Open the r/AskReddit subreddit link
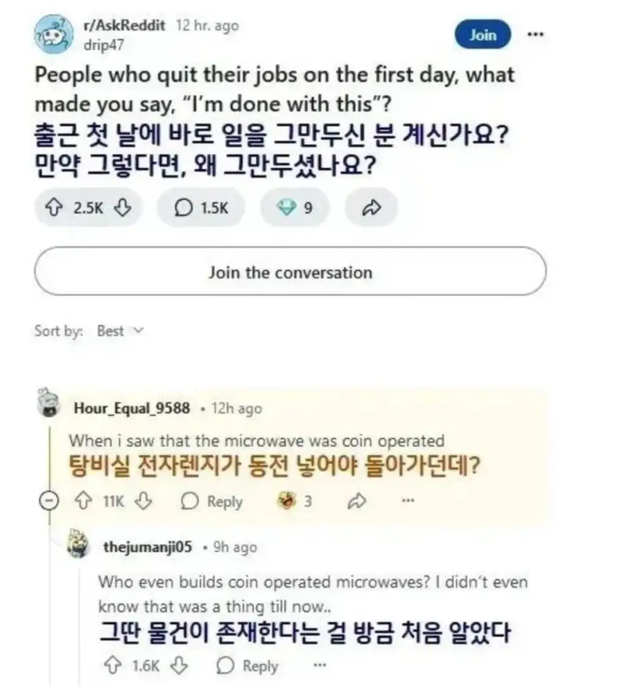Screen dimensions: 624x696 pos(125,25)
